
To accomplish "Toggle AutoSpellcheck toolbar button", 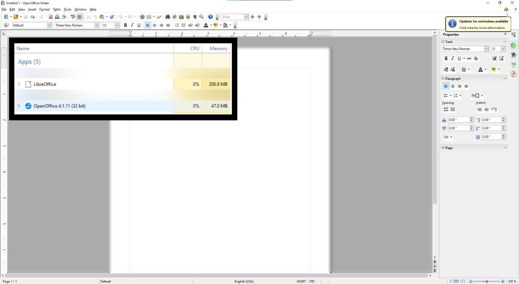I will click(79, 17).
